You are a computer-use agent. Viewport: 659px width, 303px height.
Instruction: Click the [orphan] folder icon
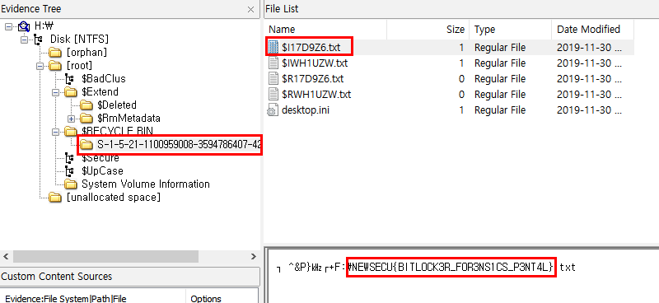54,53
